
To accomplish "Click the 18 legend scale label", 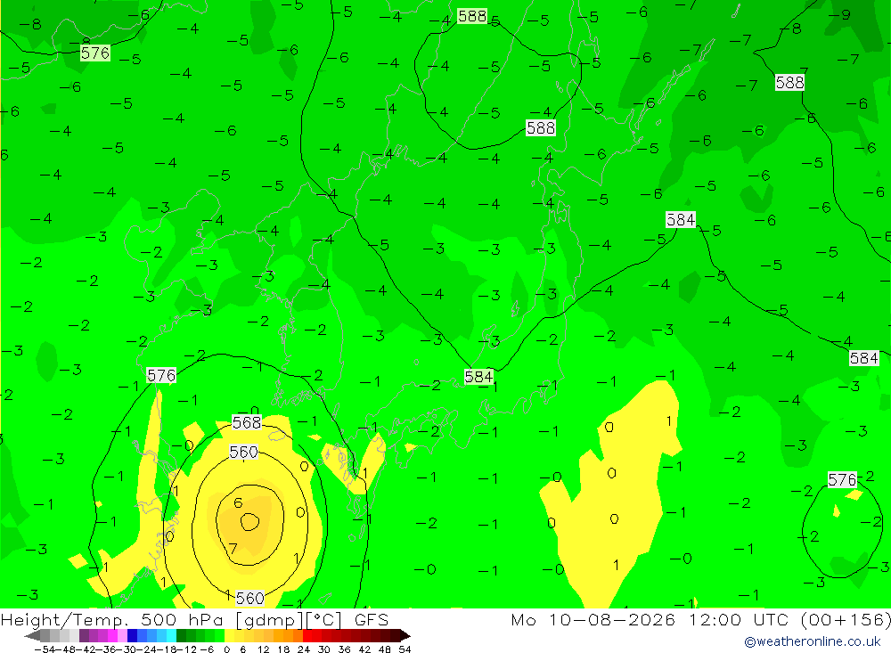I will tap(283, 649).
